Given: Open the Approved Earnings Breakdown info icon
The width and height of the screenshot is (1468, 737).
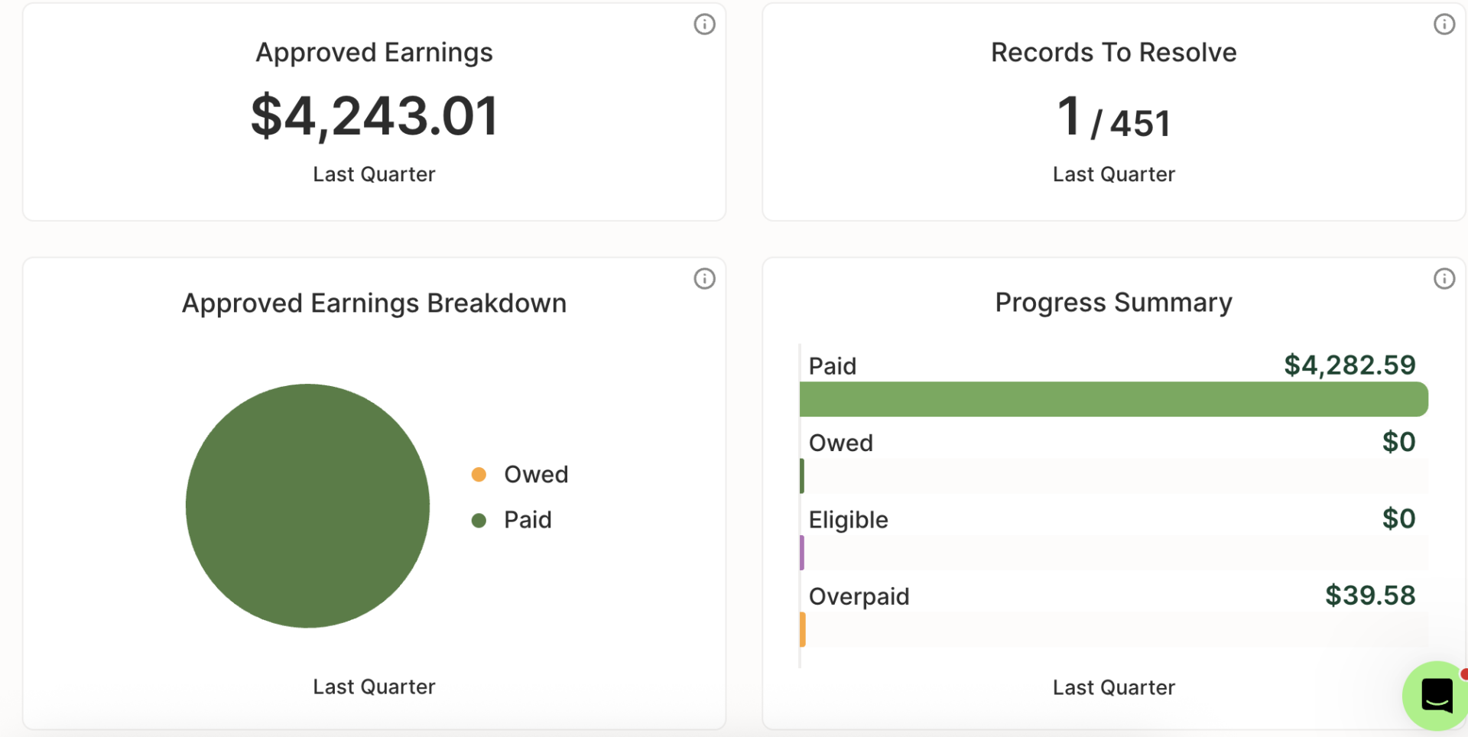Looking at the screenshot, I should (x=704, y=278).
